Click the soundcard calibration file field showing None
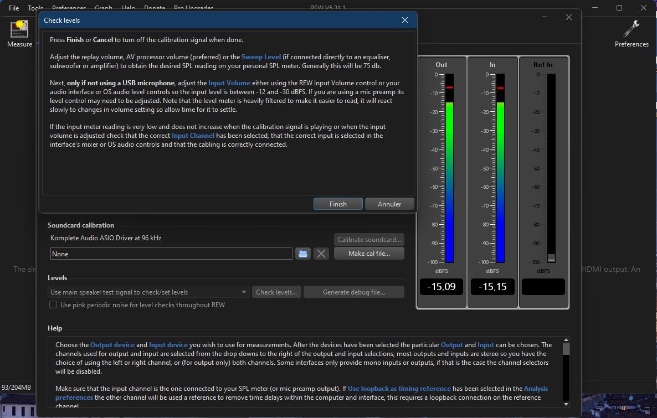This screenshot has height=418, width=657. click(171, 254)
